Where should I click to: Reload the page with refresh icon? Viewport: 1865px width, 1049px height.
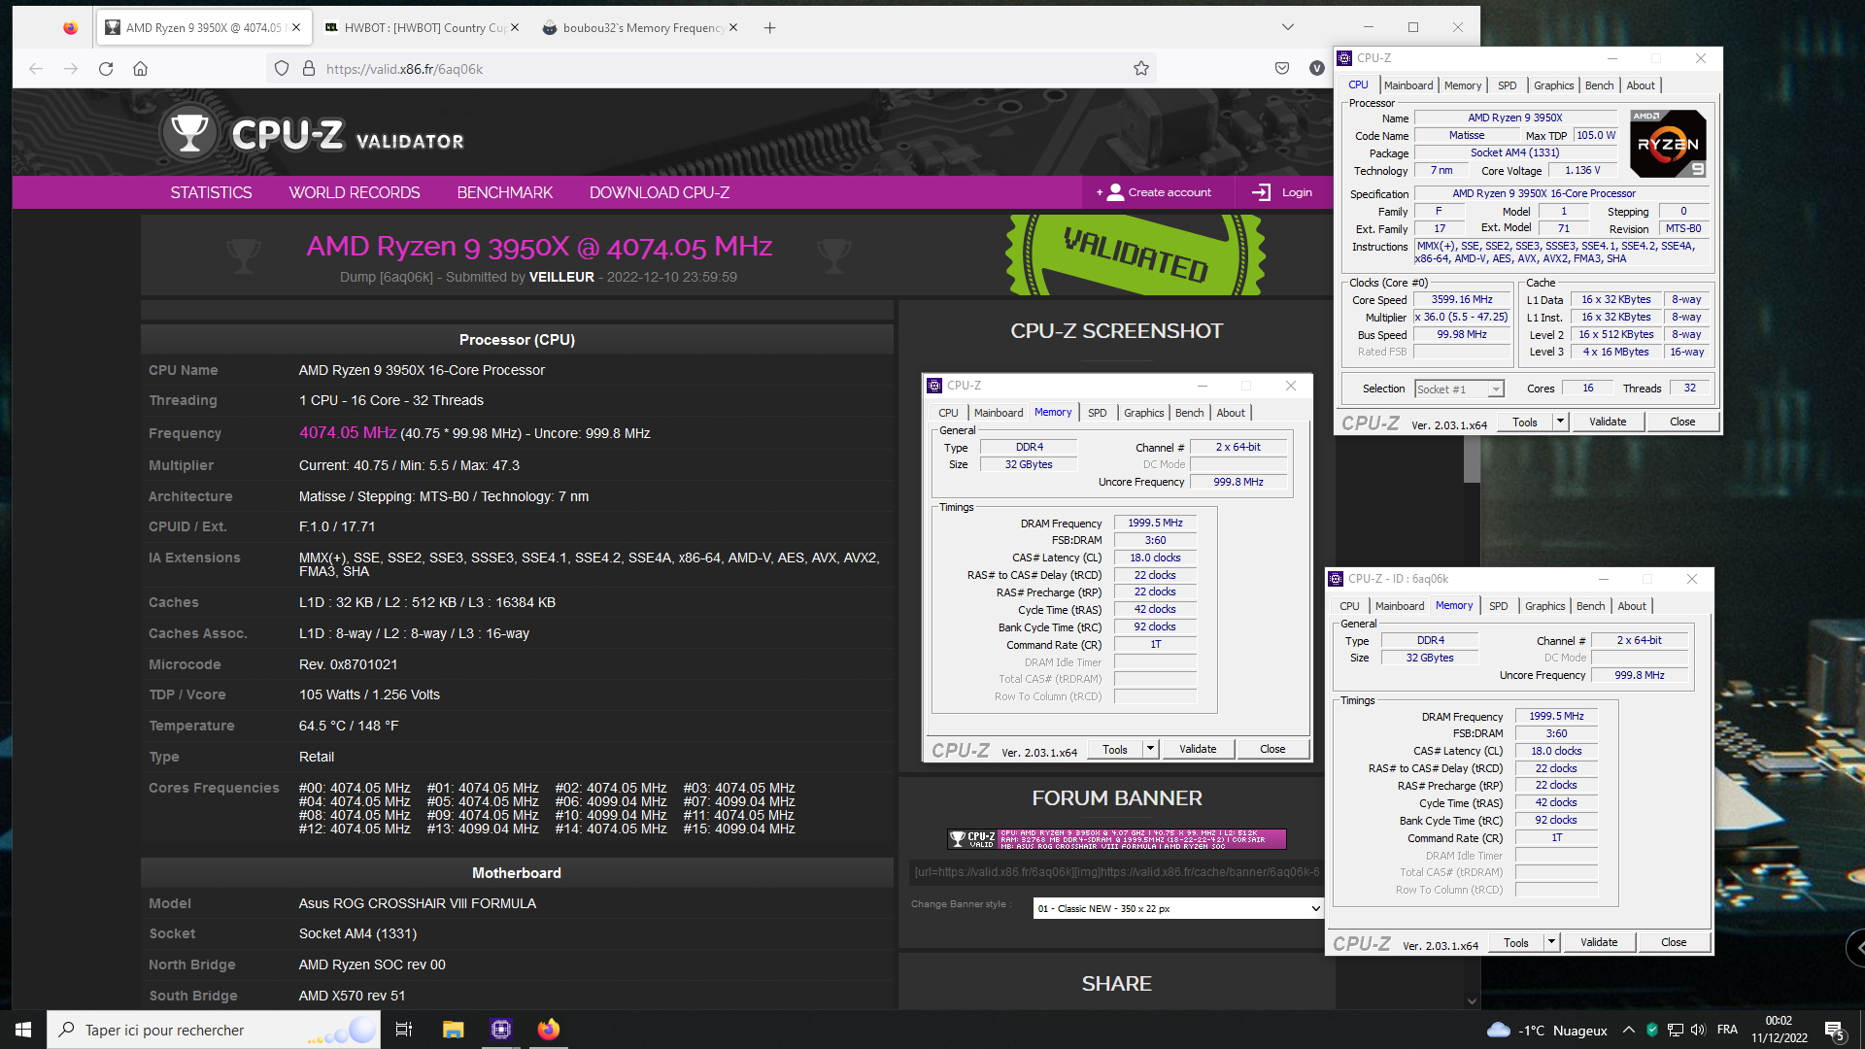tap(106, 68)
